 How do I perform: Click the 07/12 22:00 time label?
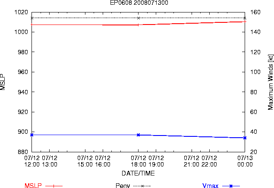pos(209,161)
